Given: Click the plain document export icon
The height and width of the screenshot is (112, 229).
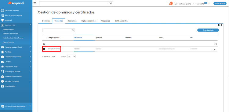Looking at the screenshot, I should pos(221,25).
